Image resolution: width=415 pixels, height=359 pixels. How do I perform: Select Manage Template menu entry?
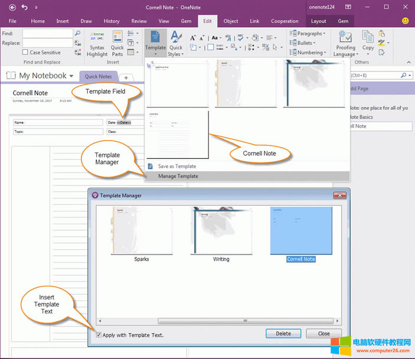click(x=178, y=176)
